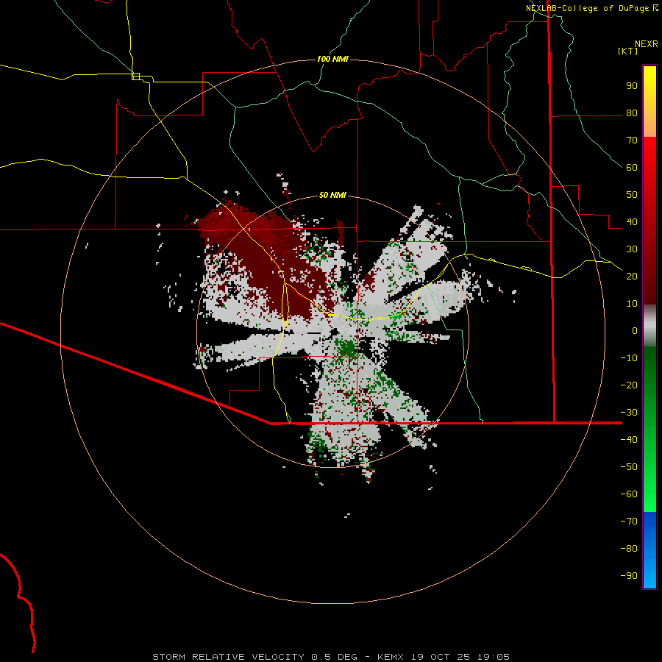Click the STORM RELATIVE VELOCITY title text

pyautogui.click(x=229, y=657)
